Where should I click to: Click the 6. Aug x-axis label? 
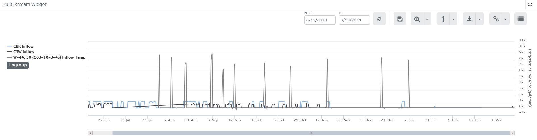click(x=169, y=120)
